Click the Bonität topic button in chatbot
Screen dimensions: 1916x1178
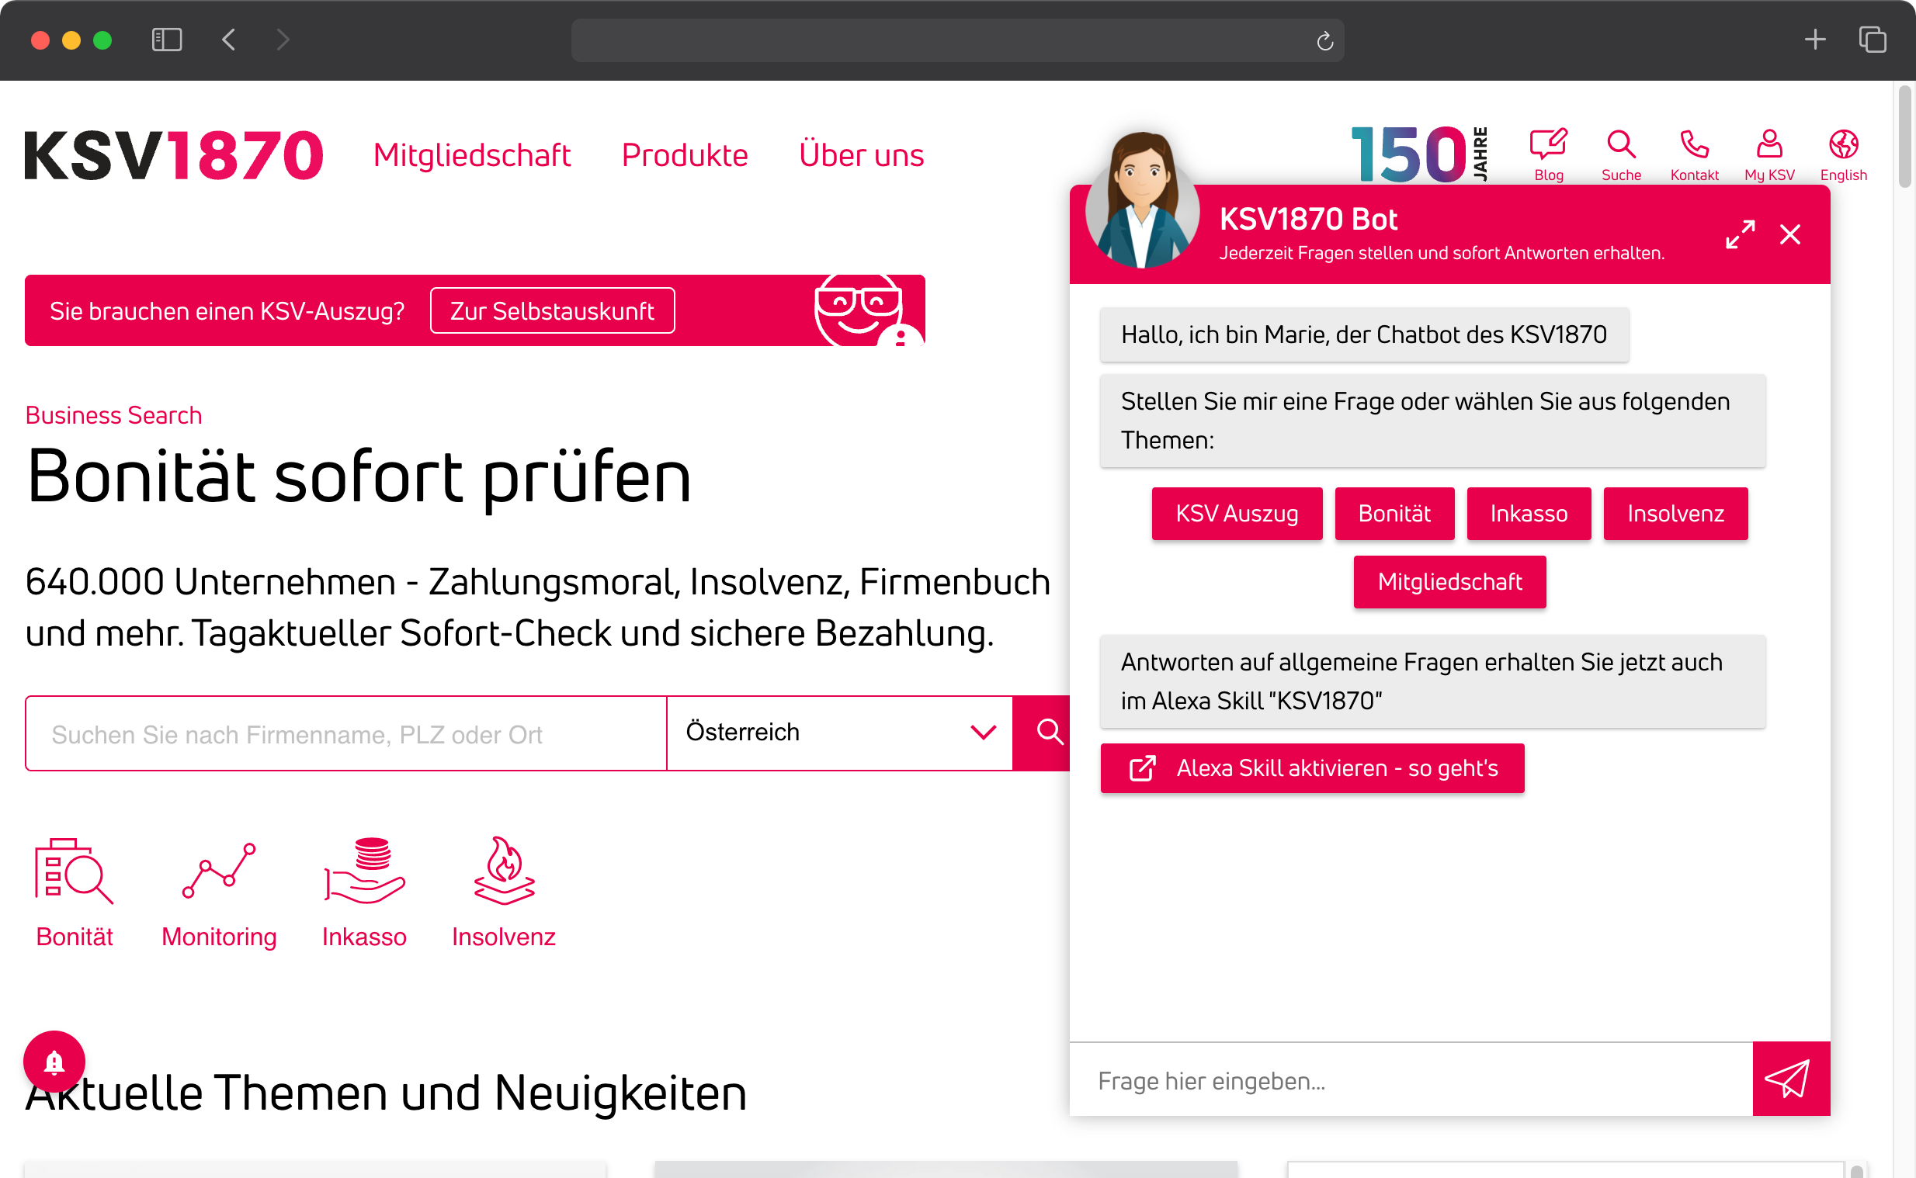(1394, 513)
